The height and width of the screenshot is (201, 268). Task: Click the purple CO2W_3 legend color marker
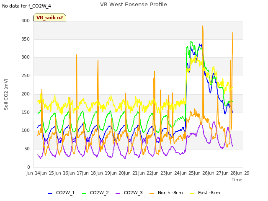click(118, 193)
